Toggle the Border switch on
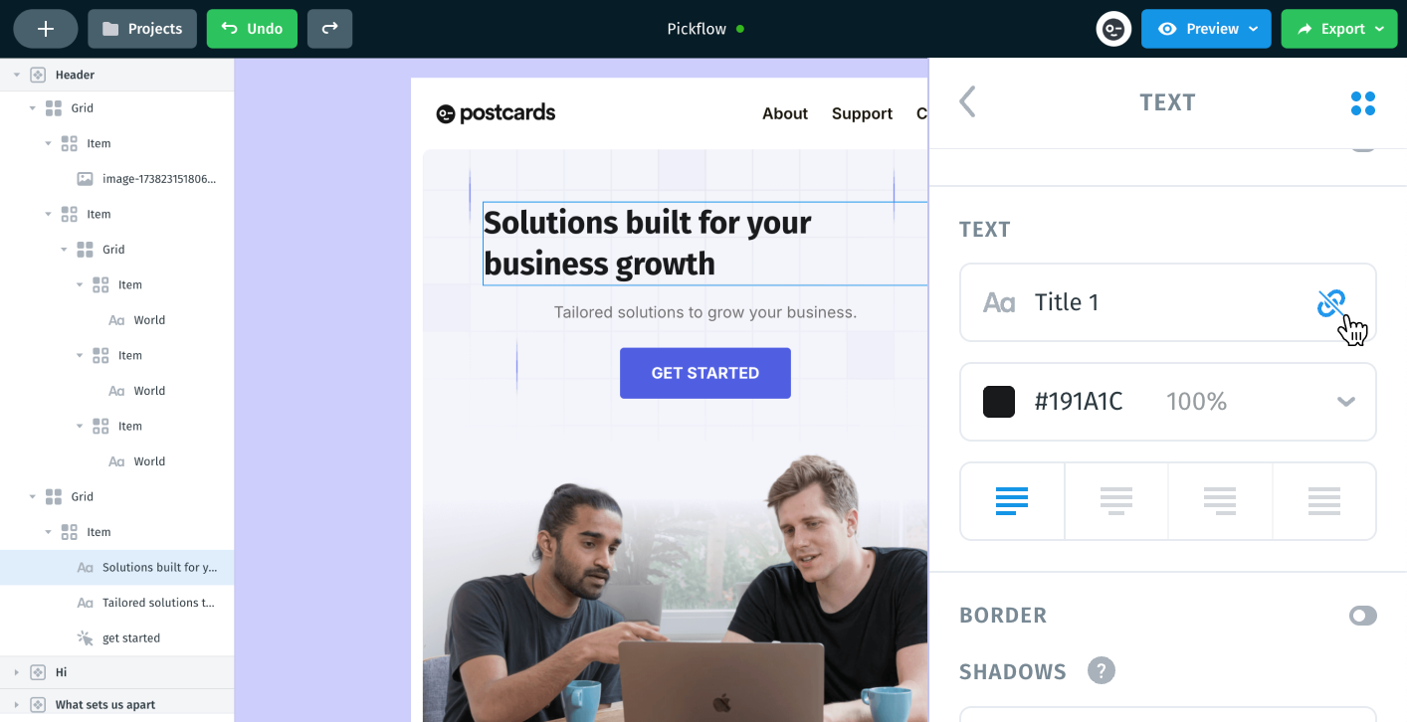The image size is (1407, 722). 1363,616
